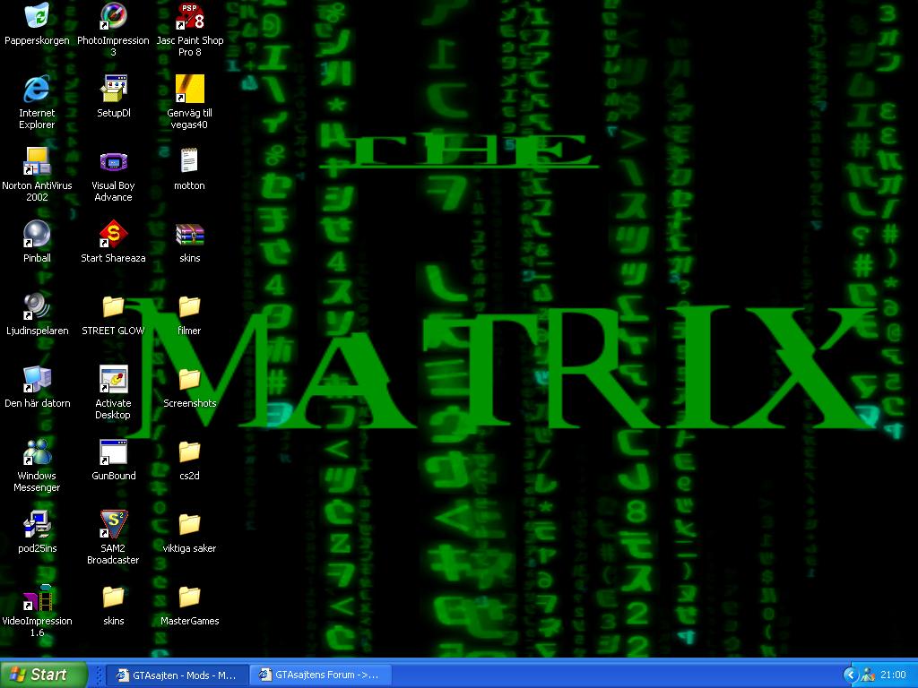This screenshot has width=918, height=688.
Task: Click the VideoImpression 1.6 shortcut
Action: point(37,596)
